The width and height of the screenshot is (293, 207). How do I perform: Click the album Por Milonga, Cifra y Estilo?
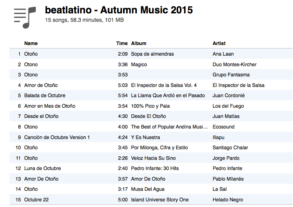(159, 148)
